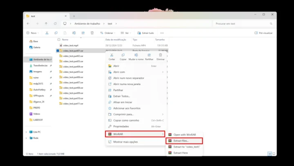
Task: Click toolbar rename icon
Action: pyautogui.click(x=74, y=33)
